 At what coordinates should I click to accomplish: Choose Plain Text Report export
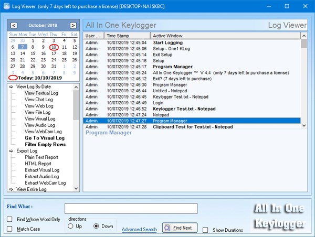tap(41, 157)
